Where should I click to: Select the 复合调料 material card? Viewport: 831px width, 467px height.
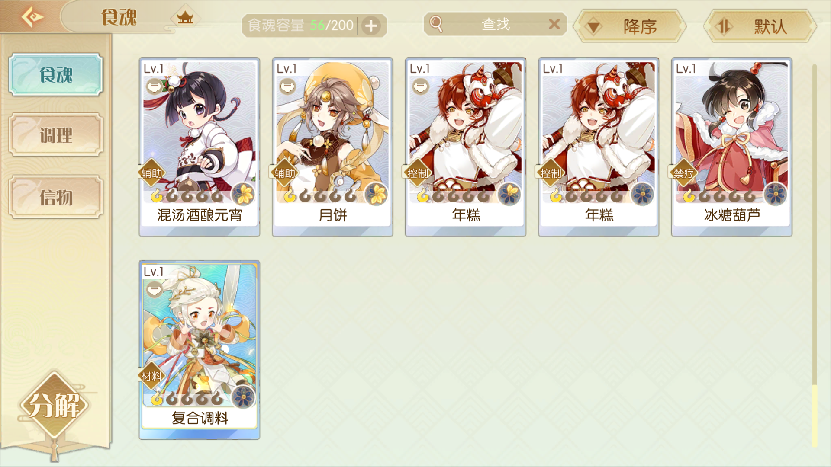click(x=200, y=350)
